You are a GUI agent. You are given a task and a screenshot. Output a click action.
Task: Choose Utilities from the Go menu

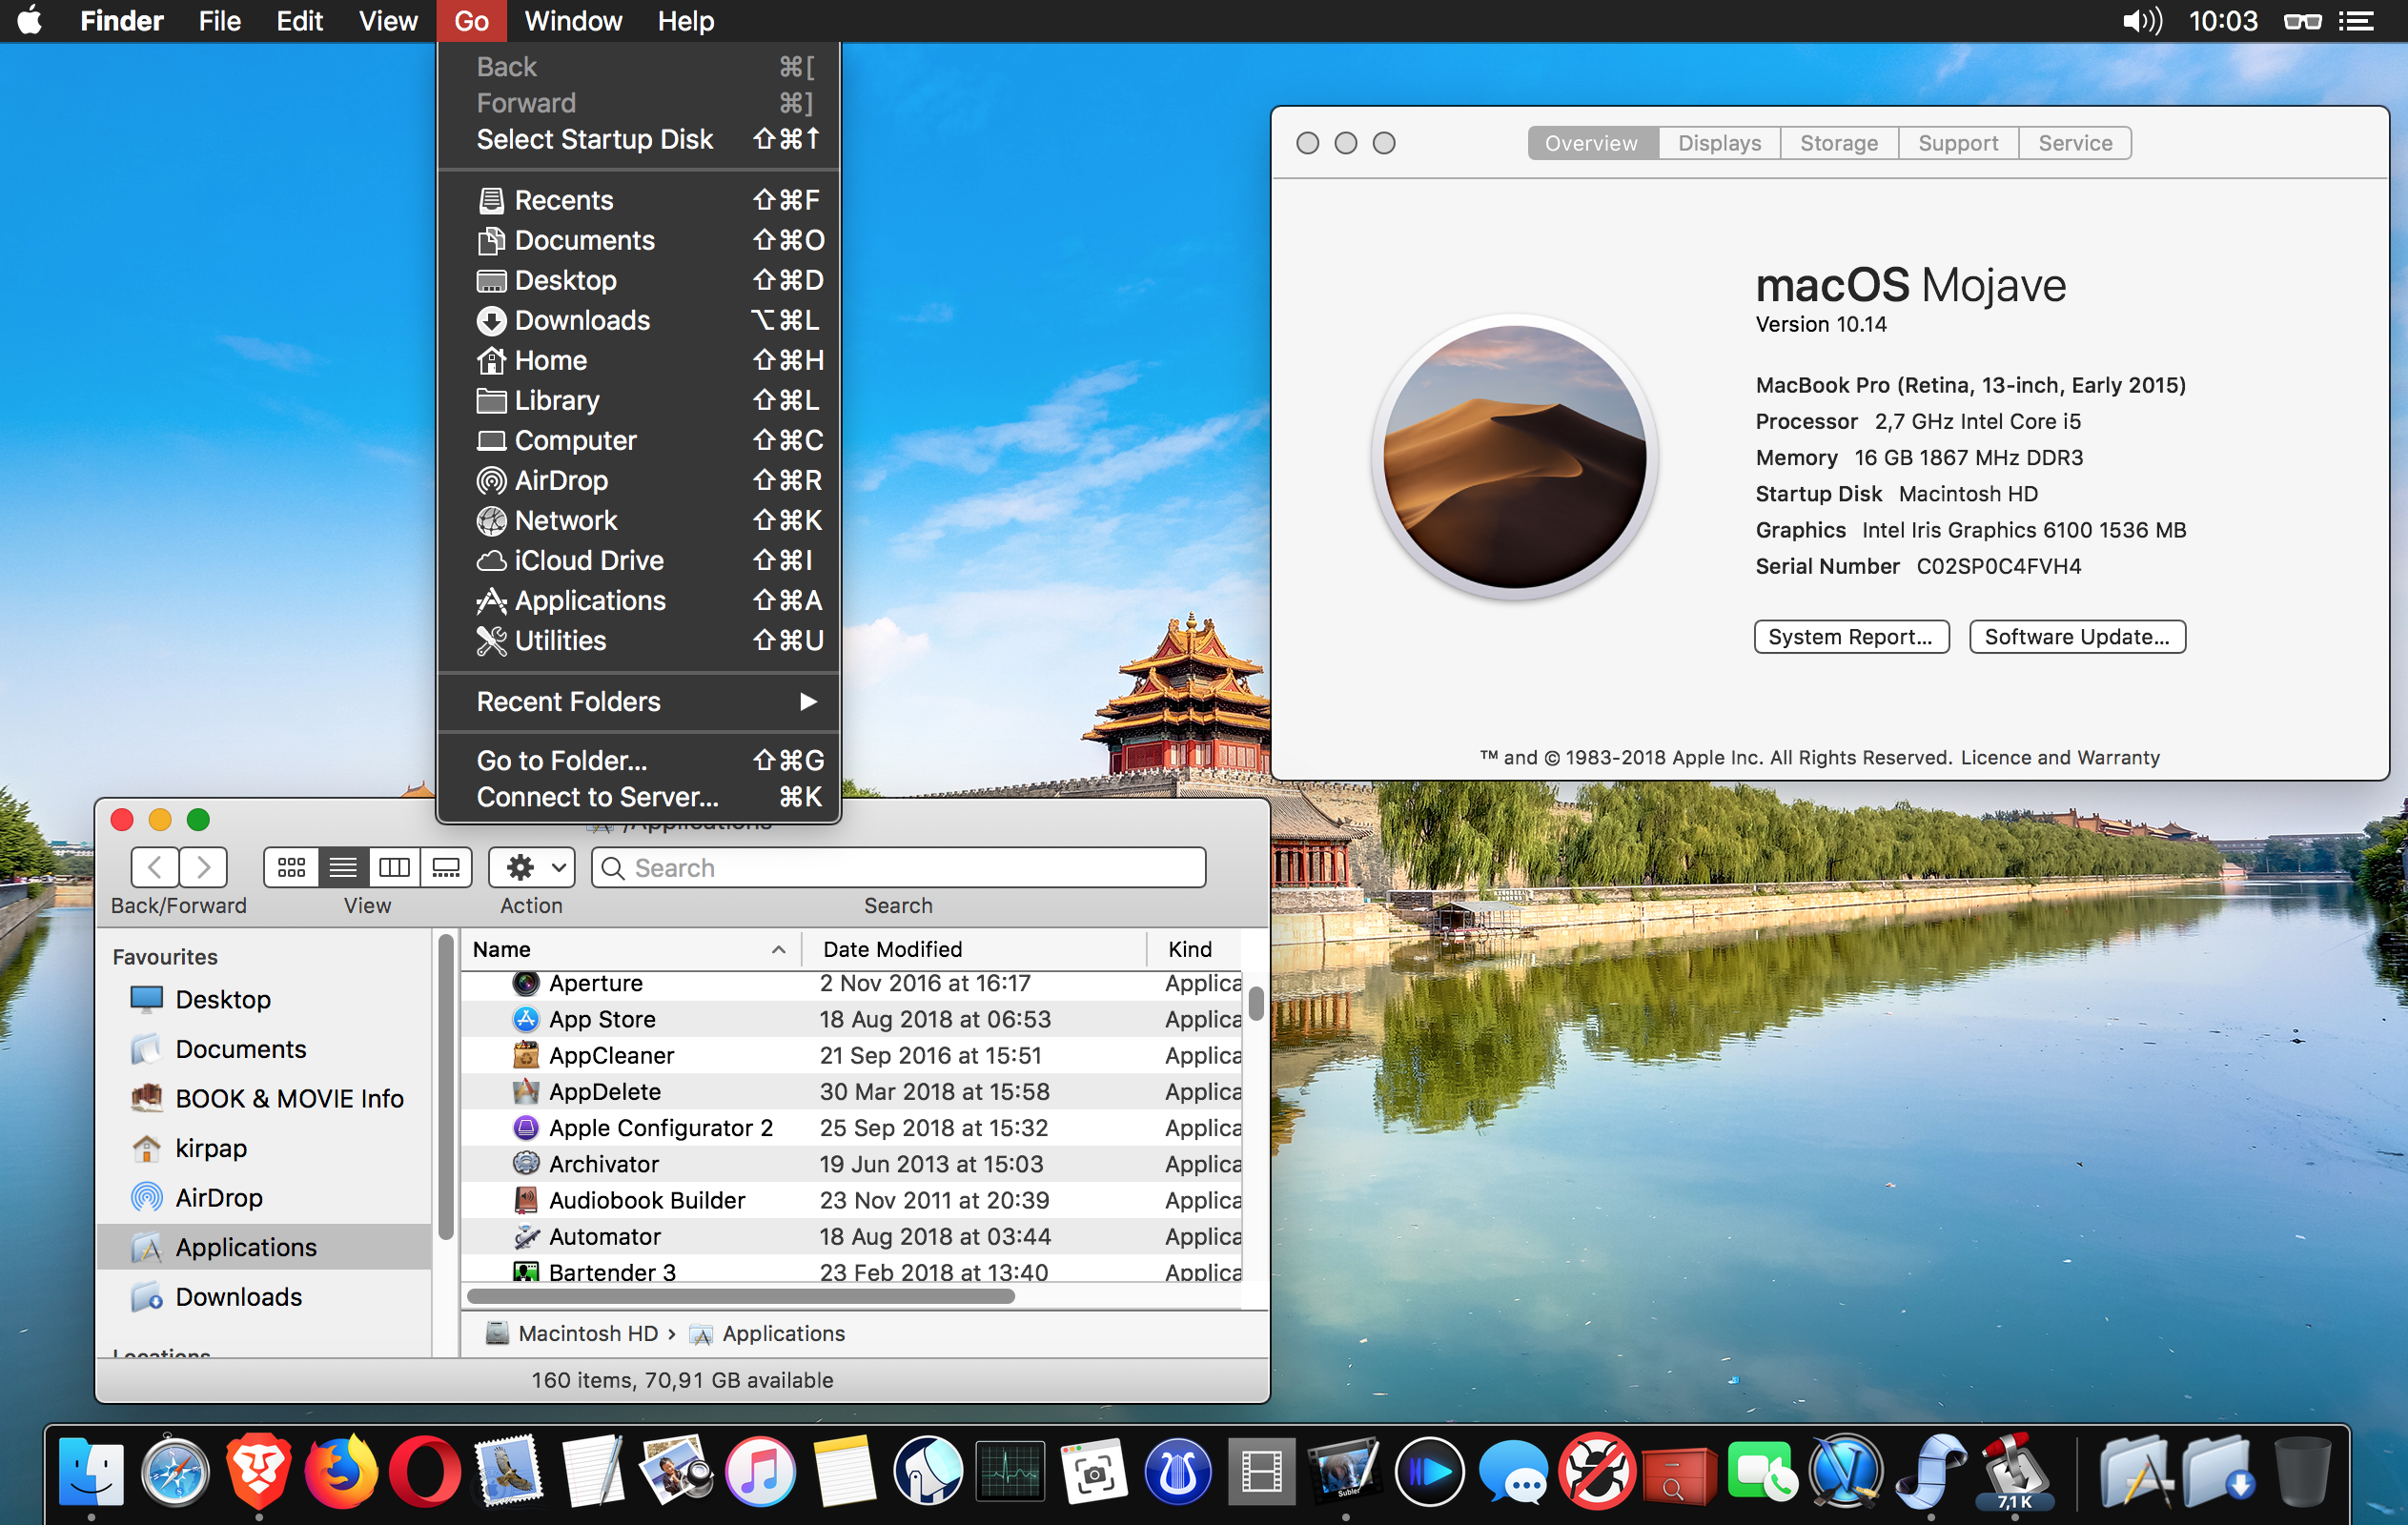pos(560,641)
